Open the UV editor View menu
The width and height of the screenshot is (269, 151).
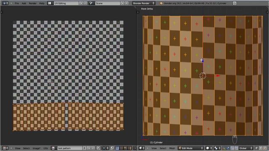coord(18,148)
